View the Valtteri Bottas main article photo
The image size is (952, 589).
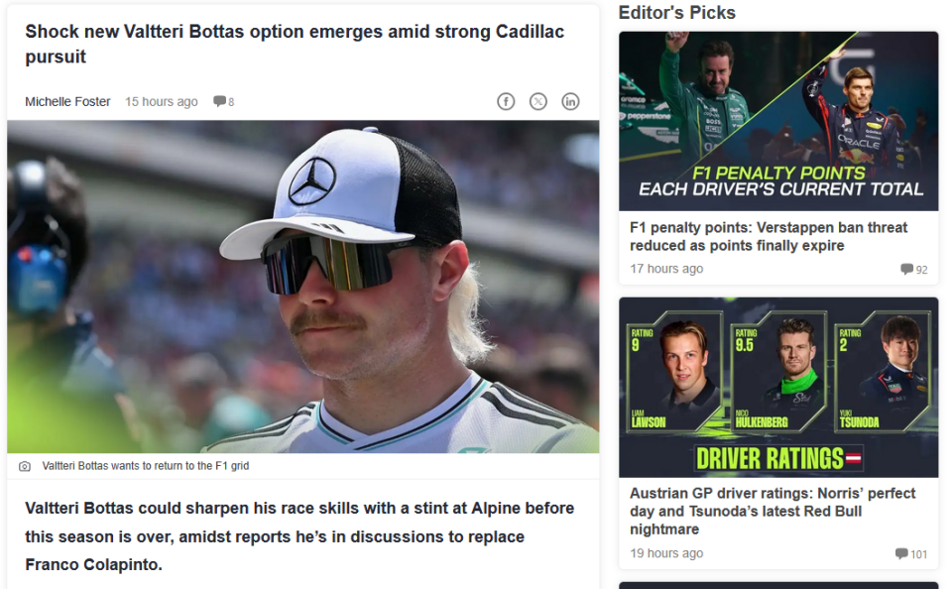click(303, 286)
